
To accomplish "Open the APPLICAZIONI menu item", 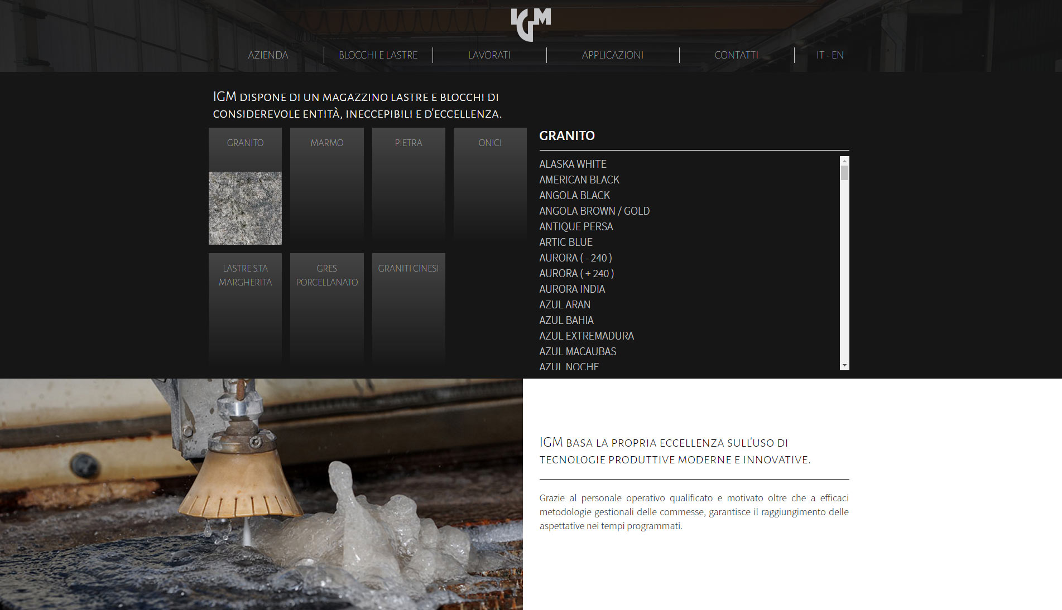I will pyautogui.click(x=612, y=55).
